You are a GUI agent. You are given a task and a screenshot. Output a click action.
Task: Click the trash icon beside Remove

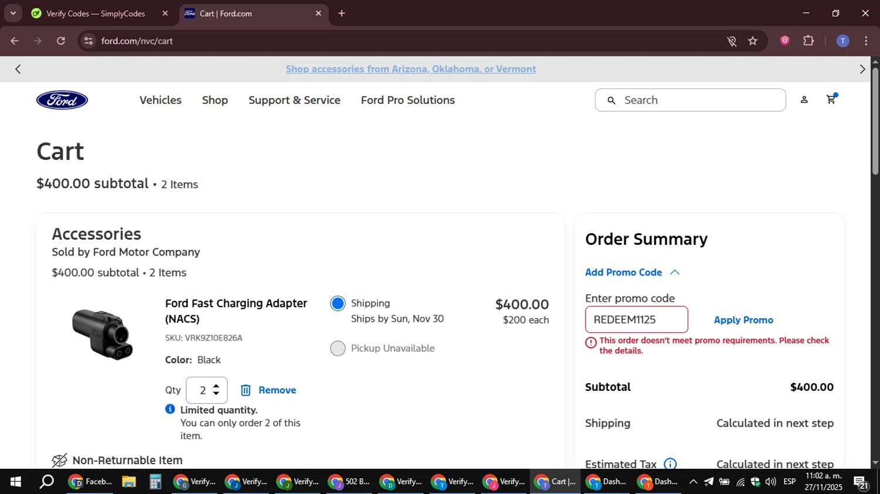click(x=246, y=390)
